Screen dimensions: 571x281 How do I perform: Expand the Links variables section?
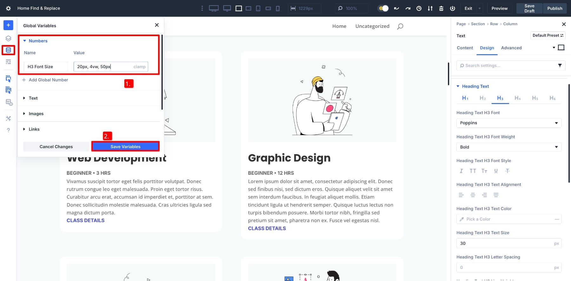point(34,129)
